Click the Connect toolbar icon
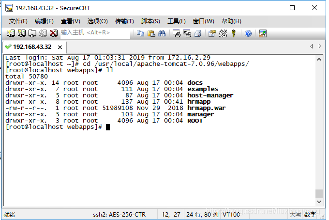Image resolution: width=329 pixels, height=220 pixels. (x=11, y=33)
